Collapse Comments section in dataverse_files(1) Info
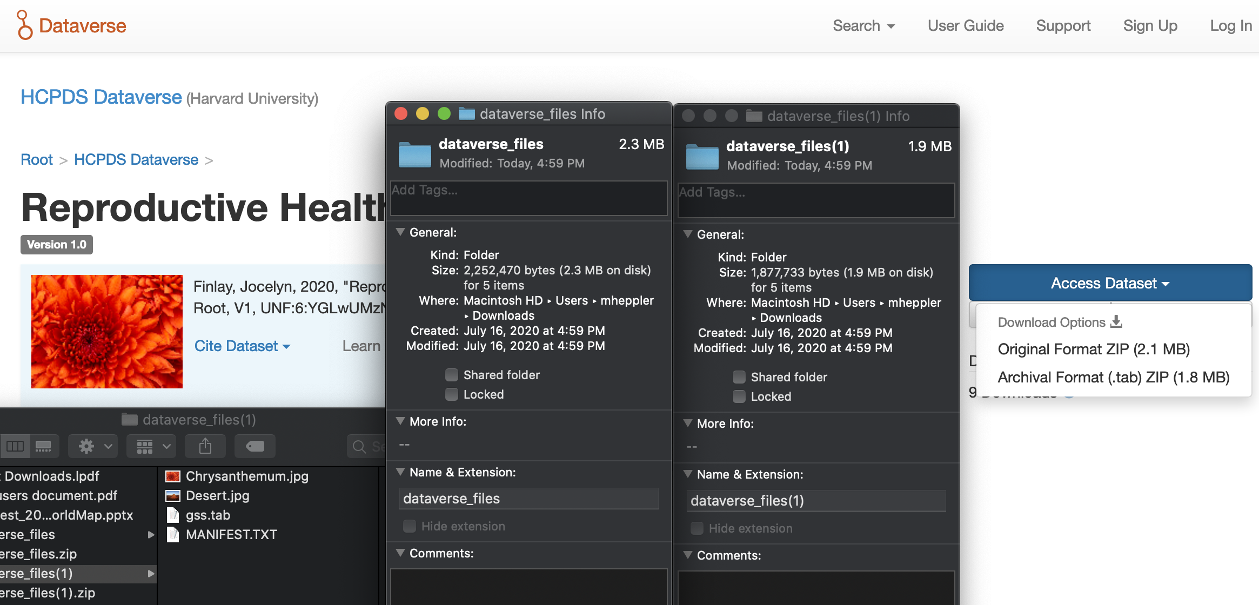The image size is (1259, 605). 688,555
